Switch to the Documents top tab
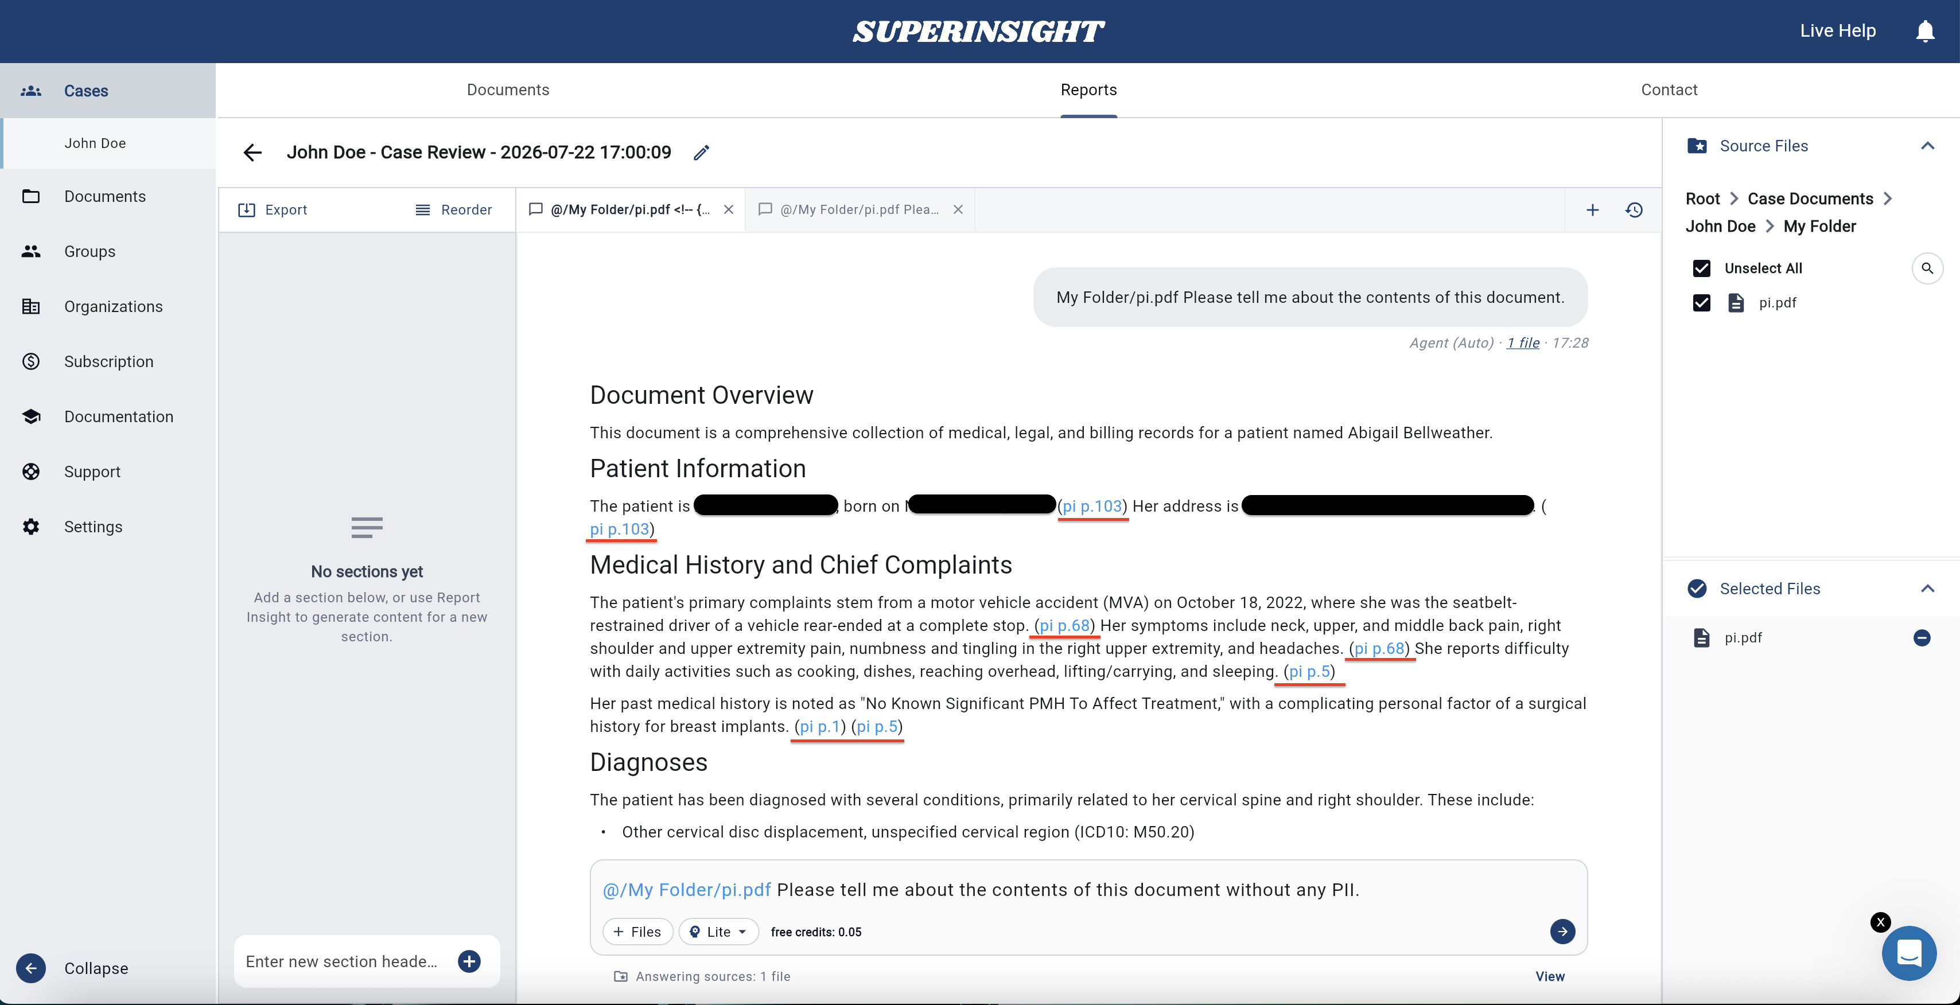The height and width of the screenshot is (1005, 1960). [x=508, y=89]
